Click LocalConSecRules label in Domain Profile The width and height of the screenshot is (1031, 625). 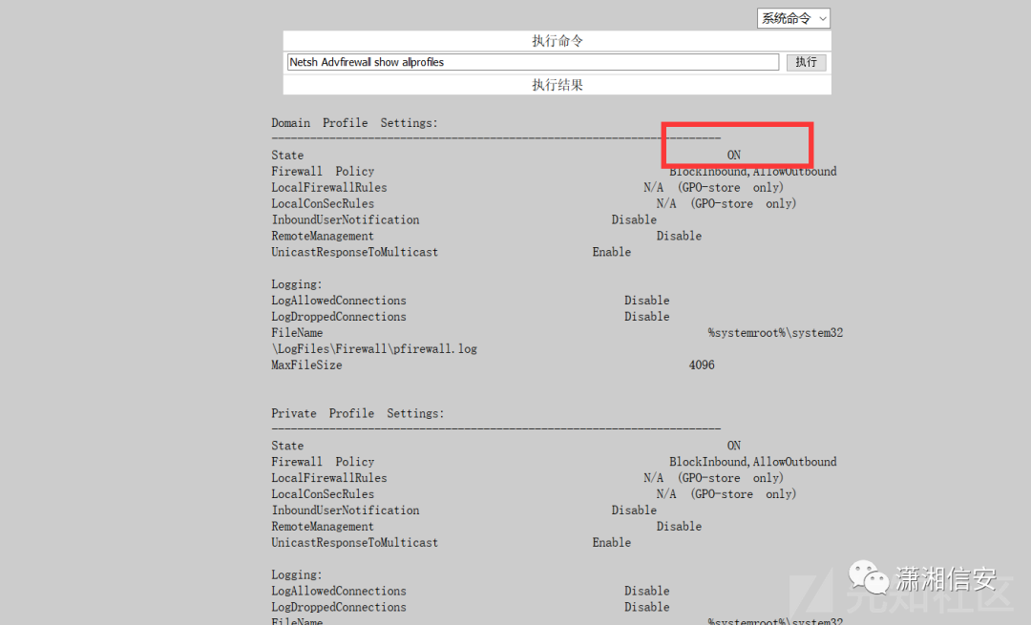tap(323, 204)
